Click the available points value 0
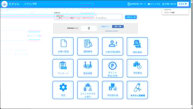The image size is (193, 109). click(x=89, y=28)
